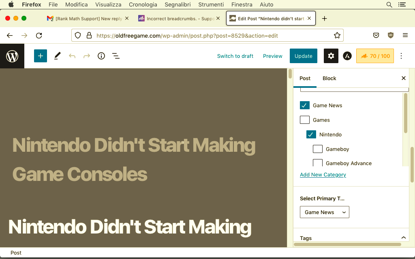
Task: Click Switch to draft
Action: (235, 56)
